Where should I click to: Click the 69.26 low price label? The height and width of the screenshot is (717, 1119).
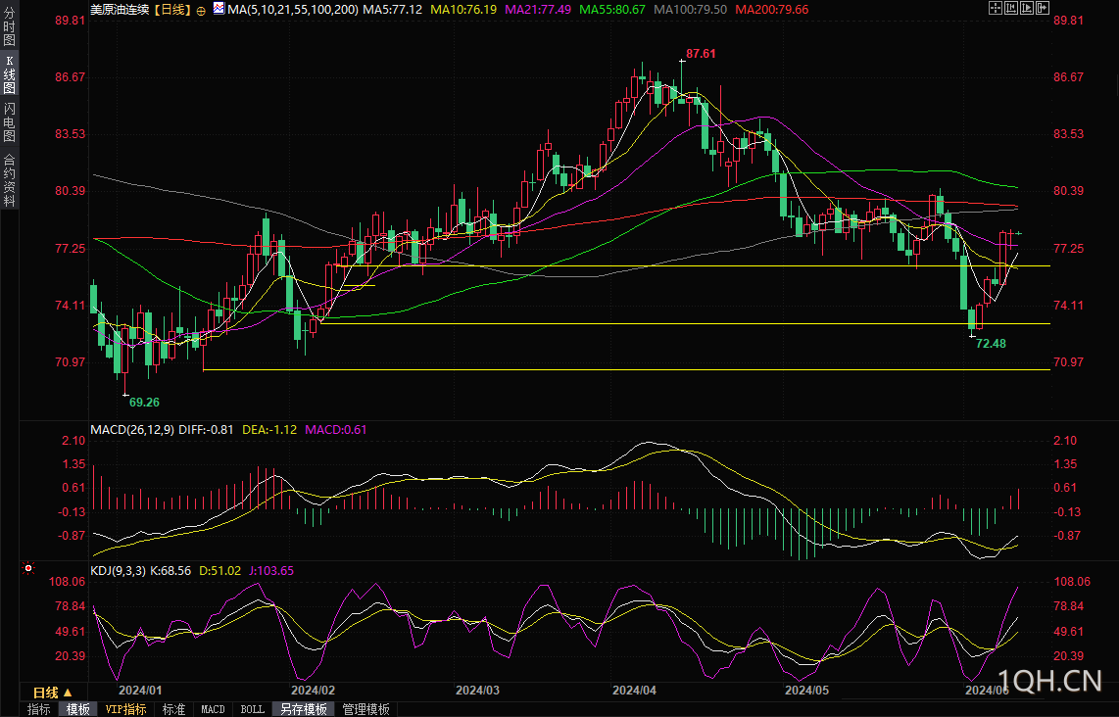click(144, 403)
